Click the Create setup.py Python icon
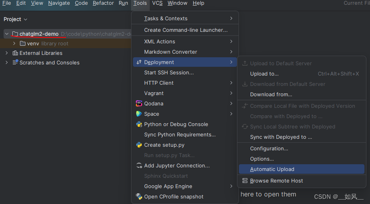370x204 pixels. coord(139,145)
